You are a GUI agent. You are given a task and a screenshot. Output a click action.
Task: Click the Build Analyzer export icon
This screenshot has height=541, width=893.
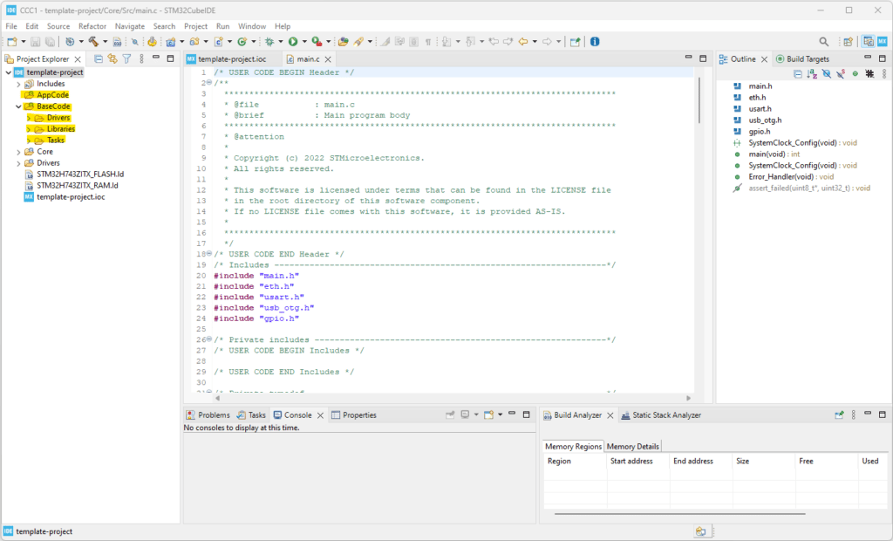pyautogui.click(x=839, y=415)
